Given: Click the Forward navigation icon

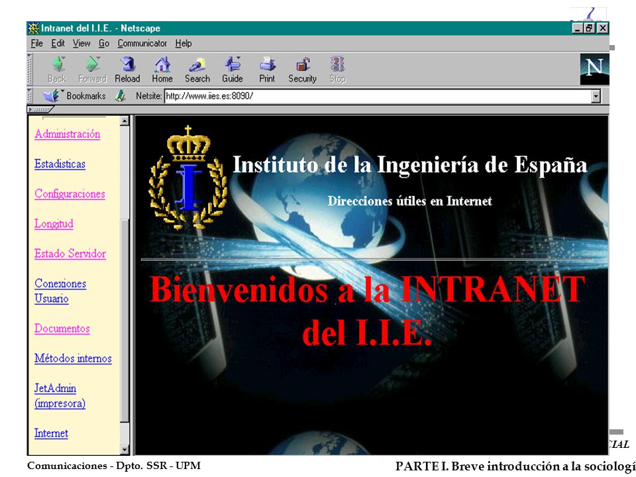Looking at the screenshot, I should 93,70.
